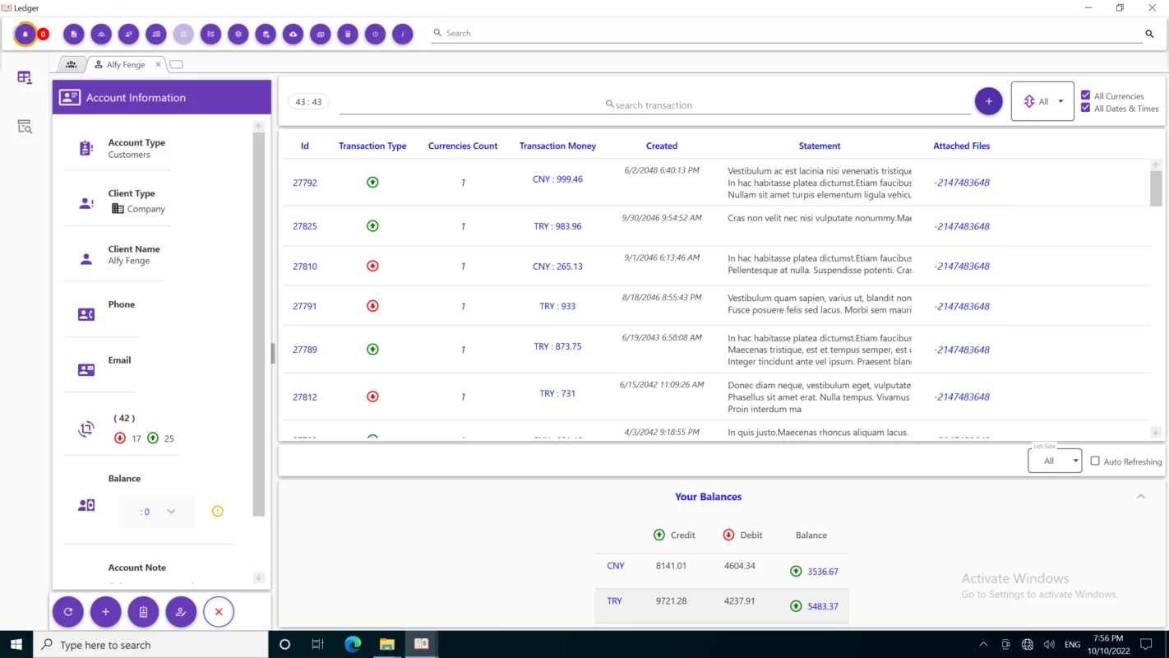The width and height of the screenshot is (1169, 658).
Task: Close the Alfy Fenge tab
Action: pyautogui.click(x=159, y=64)
